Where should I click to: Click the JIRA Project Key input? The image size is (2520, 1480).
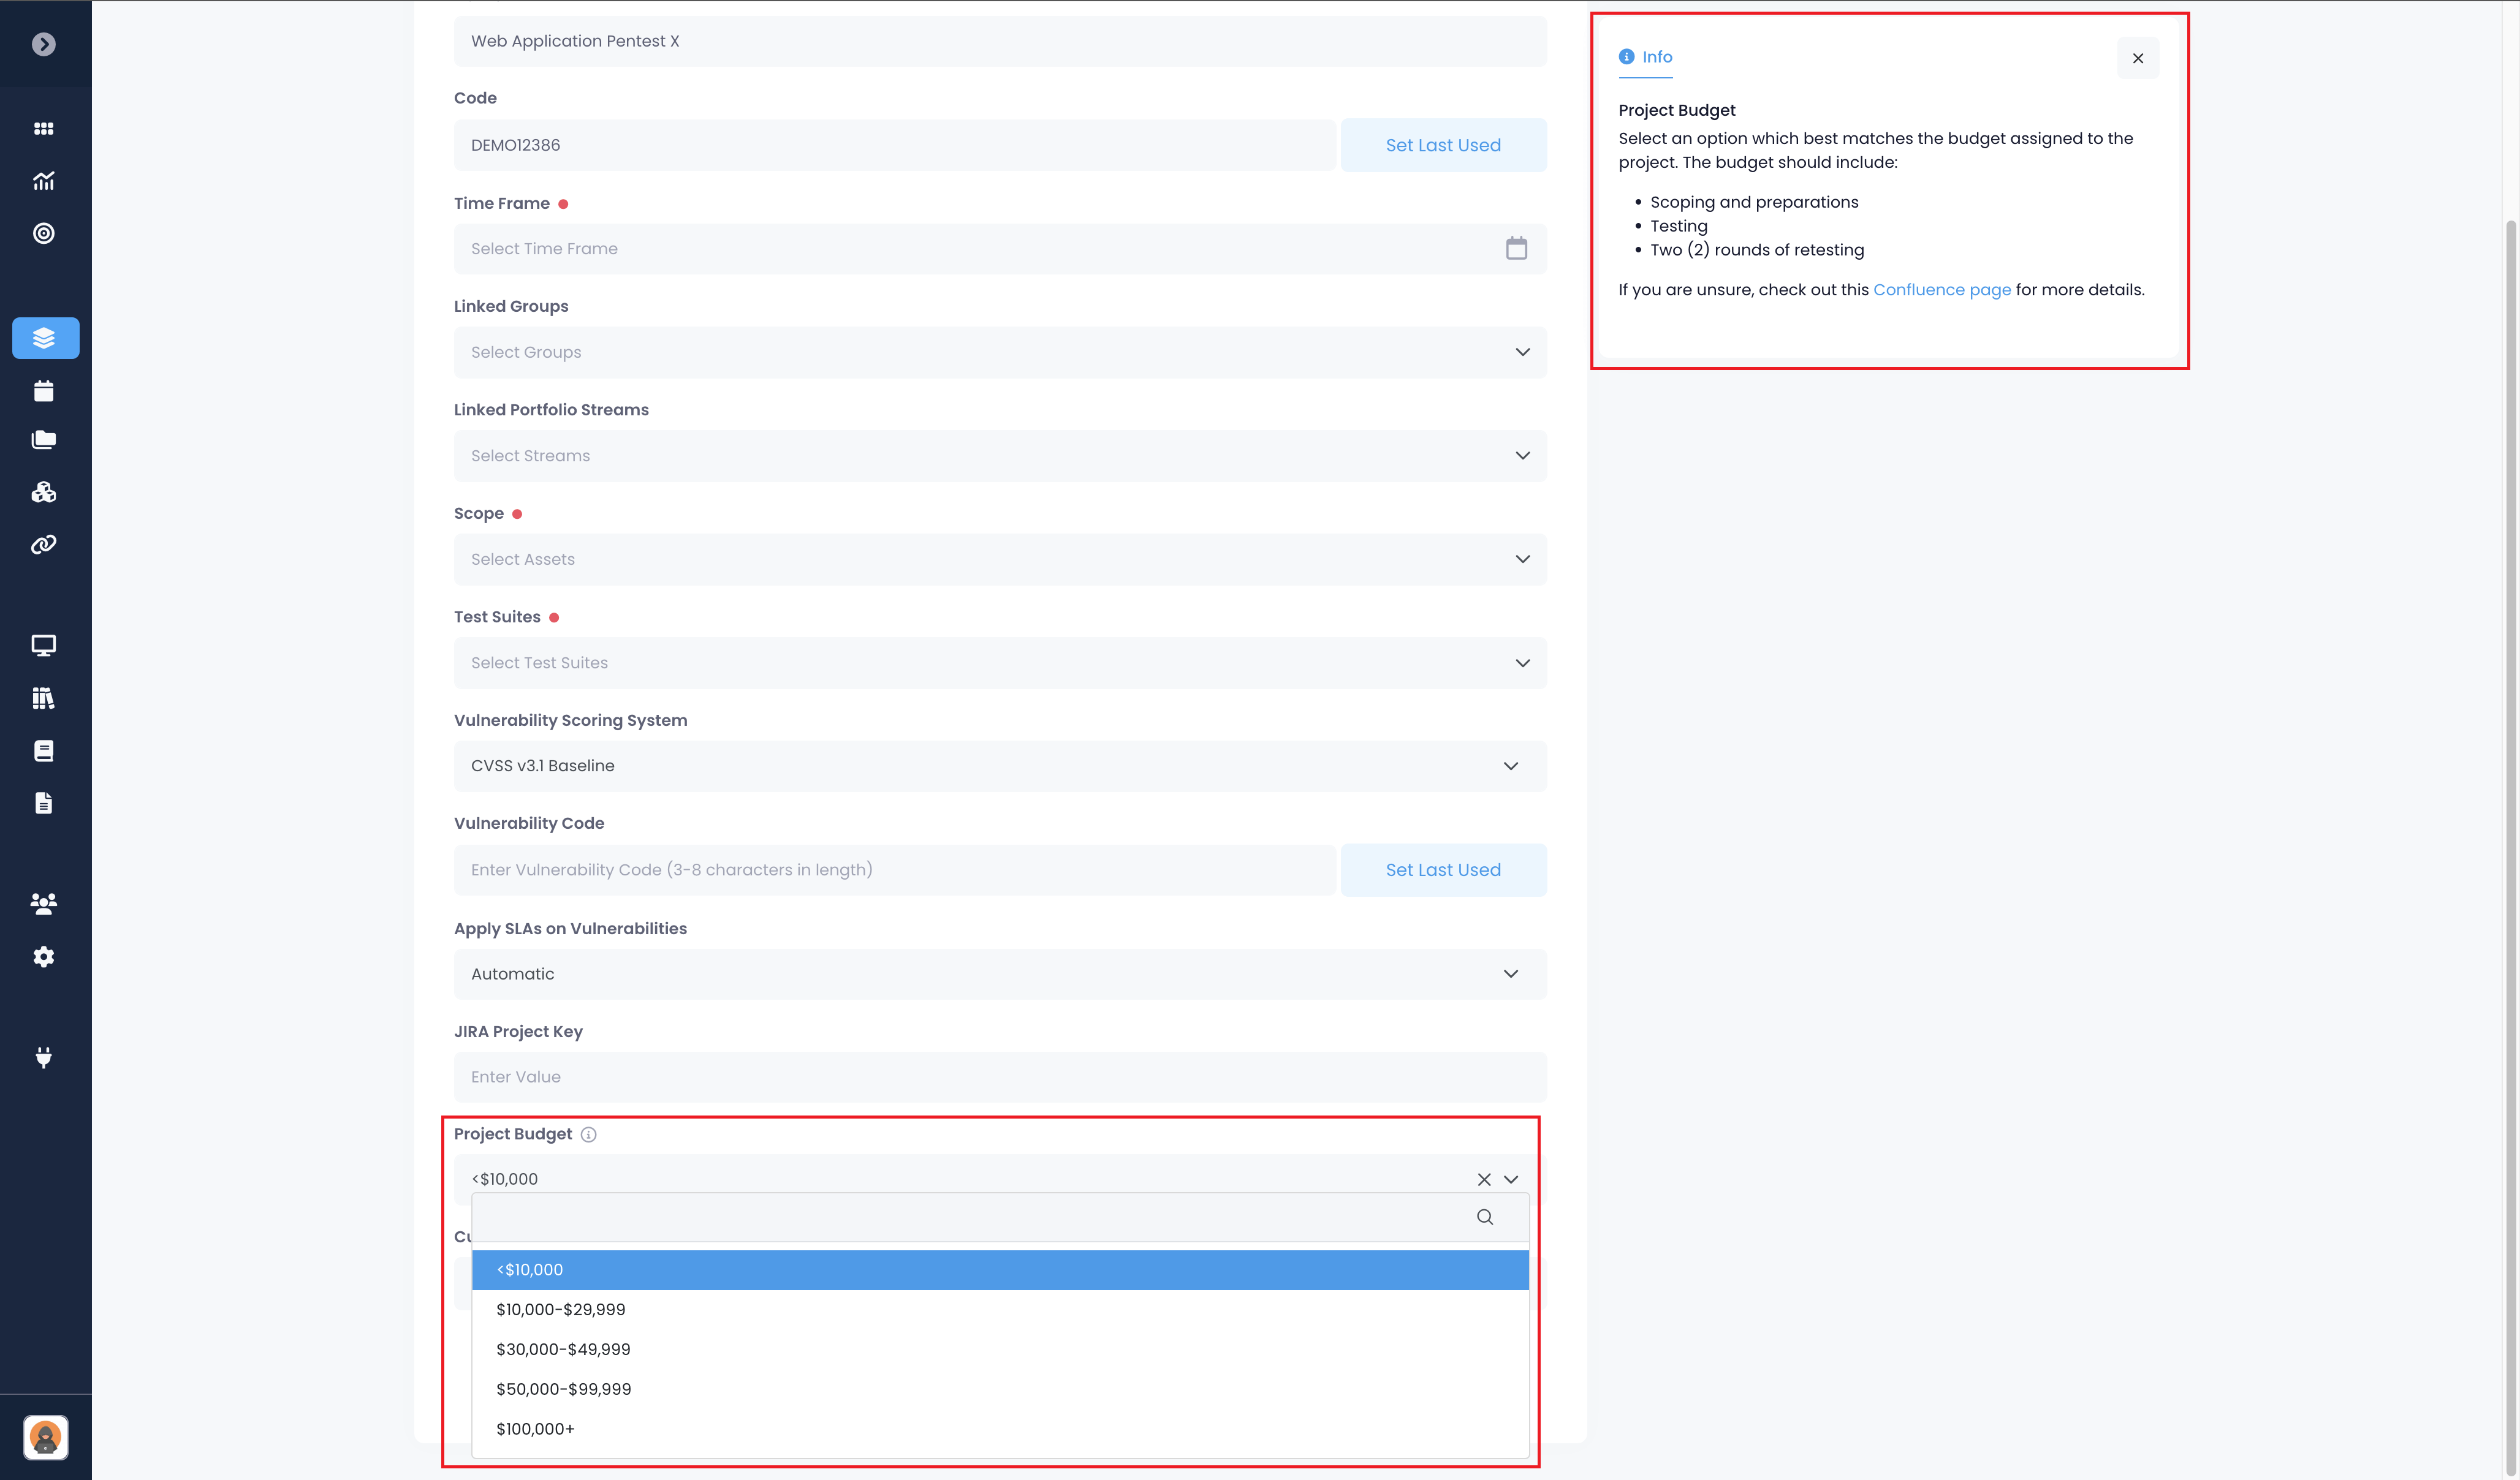tap(1000, 1076)
